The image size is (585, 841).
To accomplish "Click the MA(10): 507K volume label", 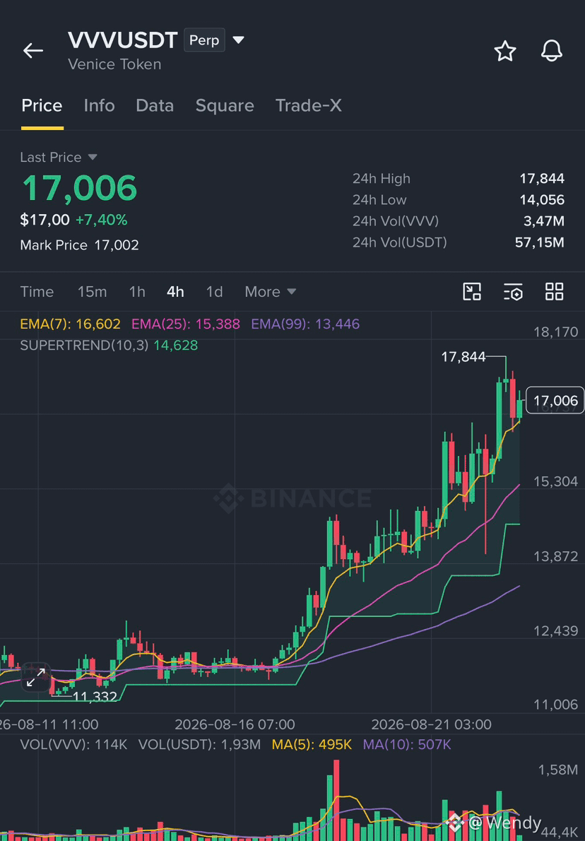I will (x=407, y=744).
